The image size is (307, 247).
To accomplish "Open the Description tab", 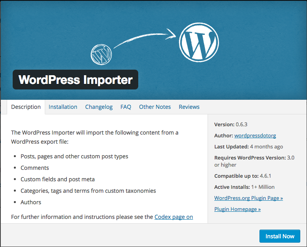I will tap(26, 107).
